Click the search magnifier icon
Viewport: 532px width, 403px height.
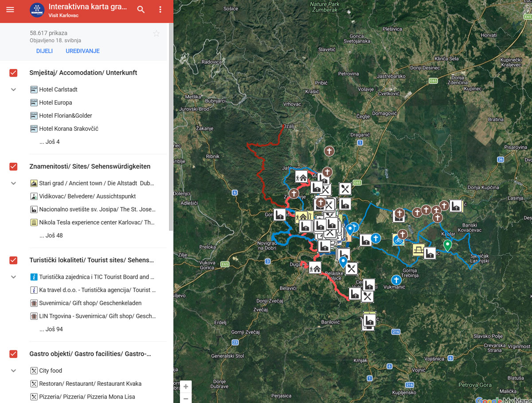click(141, 9)
